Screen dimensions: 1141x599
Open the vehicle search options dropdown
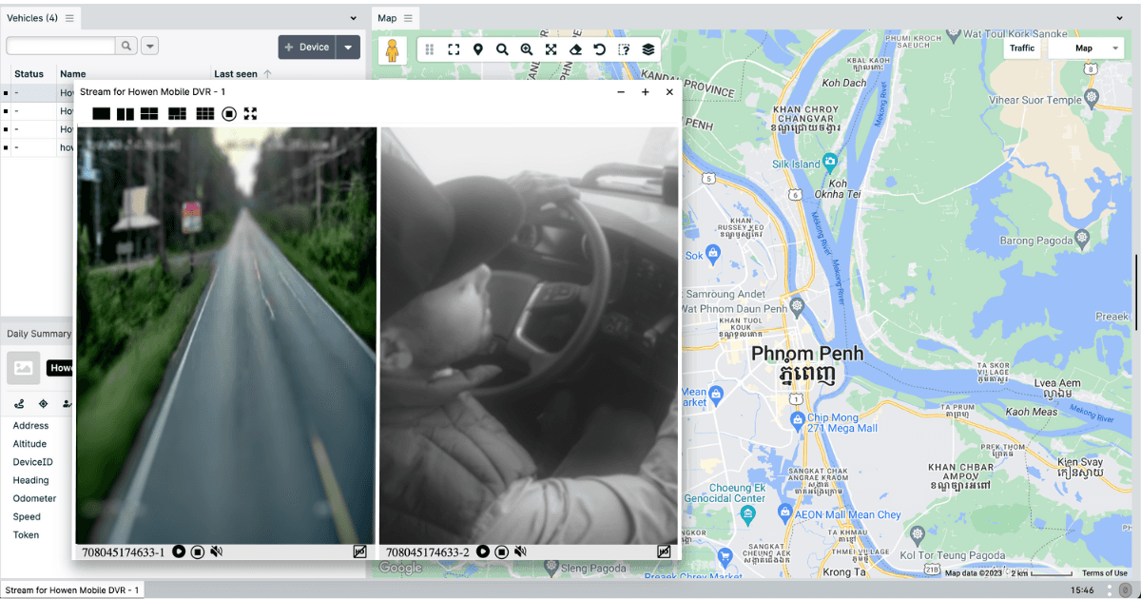pyautogui.click(x=150, y=45)
